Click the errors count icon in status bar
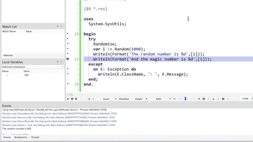Image resolution: width=253 pixels, height=142 pixels. (204, 99)
